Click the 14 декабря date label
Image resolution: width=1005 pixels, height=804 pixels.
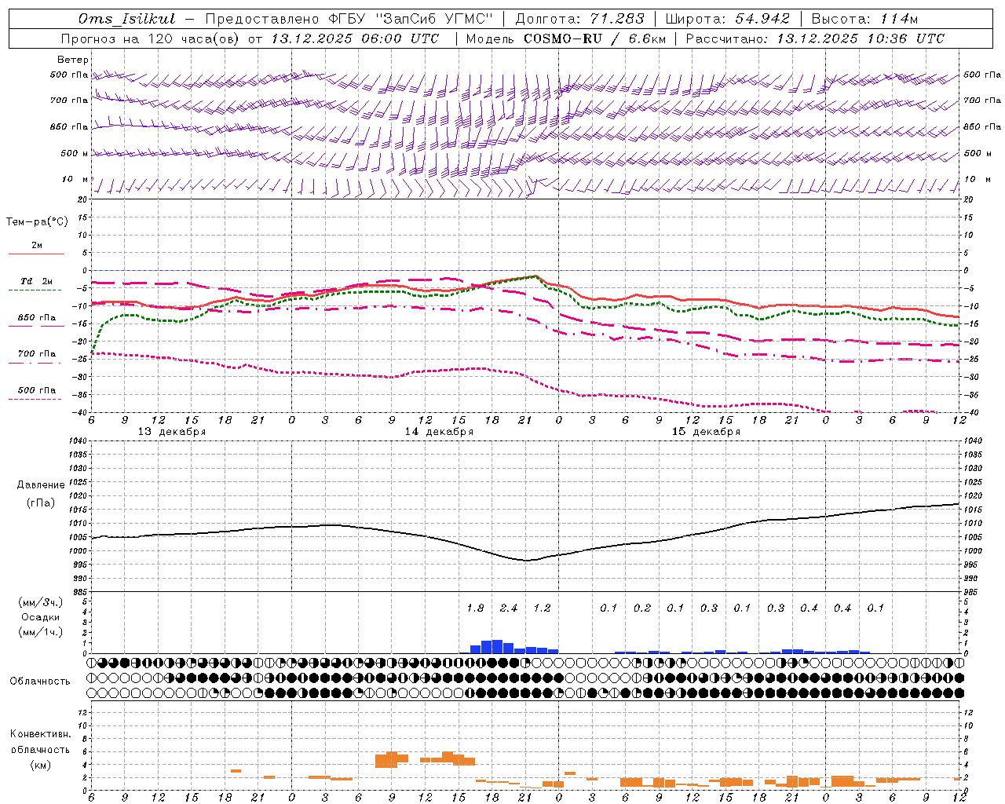(x=439, y=432)
